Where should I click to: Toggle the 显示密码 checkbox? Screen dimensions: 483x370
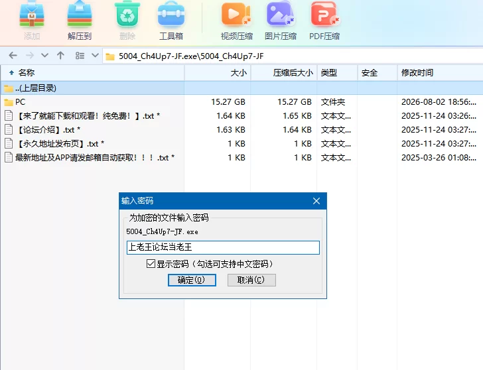(151, 264)
